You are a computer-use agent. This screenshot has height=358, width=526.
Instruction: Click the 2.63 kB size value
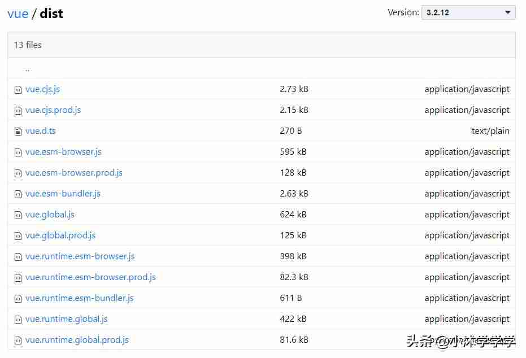(294, 194)
